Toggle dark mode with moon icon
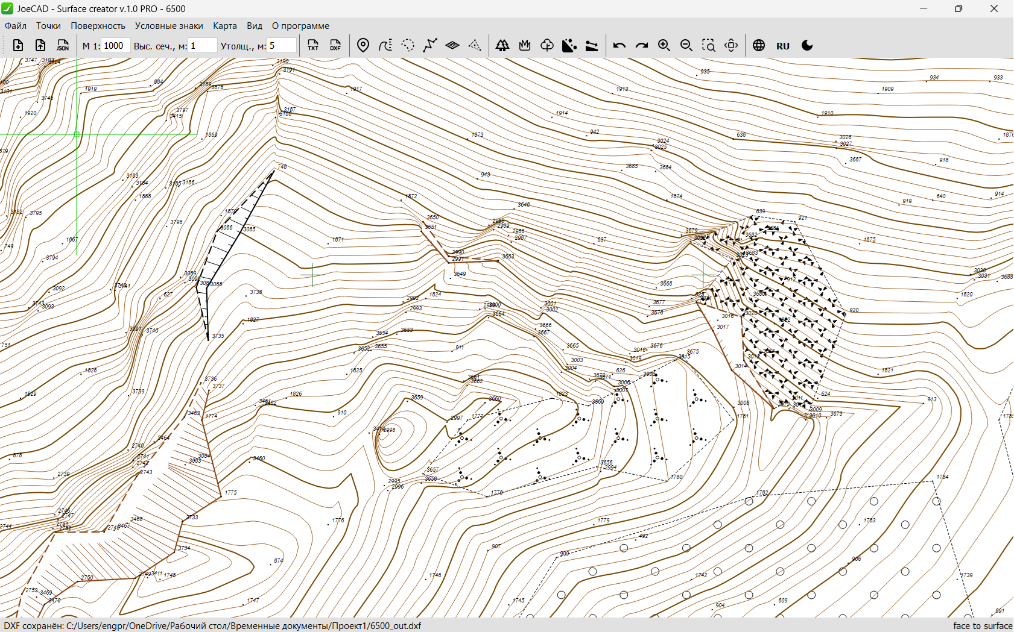 point(807,46)
